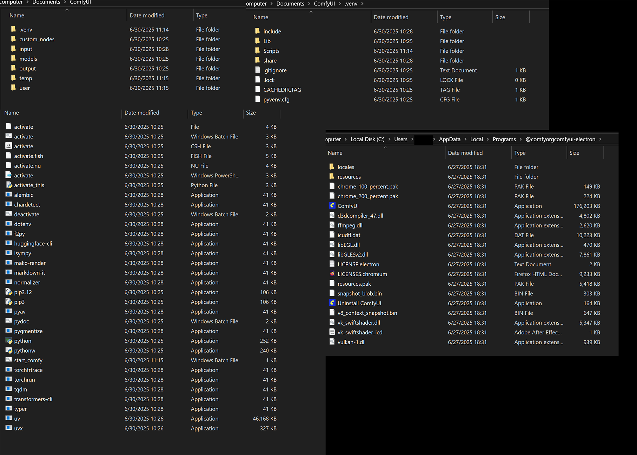
Task: Expand the chevron after Local Disk (C:)
Action: 389,139
